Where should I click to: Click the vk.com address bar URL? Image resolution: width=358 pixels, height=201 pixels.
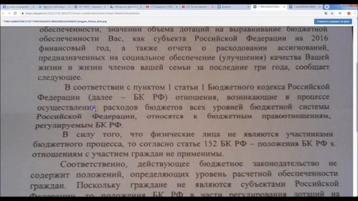pyautogui.click(x=83, y=13)
